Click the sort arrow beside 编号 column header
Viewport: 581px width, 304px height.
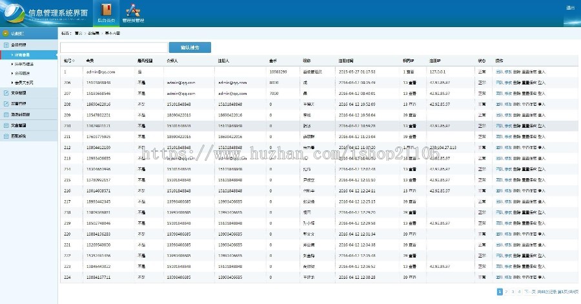tap(74, 61)
